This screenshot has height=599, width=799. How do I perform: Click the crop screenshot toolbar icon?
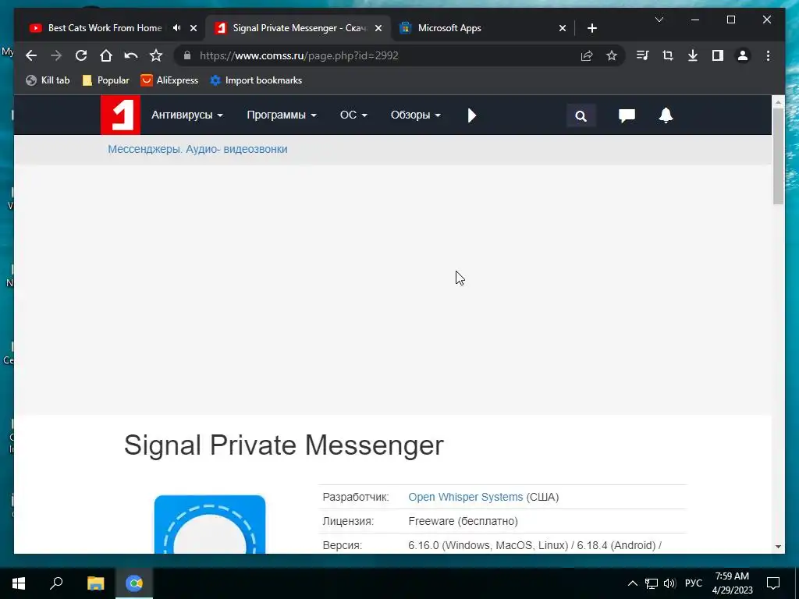click(668, 55)
